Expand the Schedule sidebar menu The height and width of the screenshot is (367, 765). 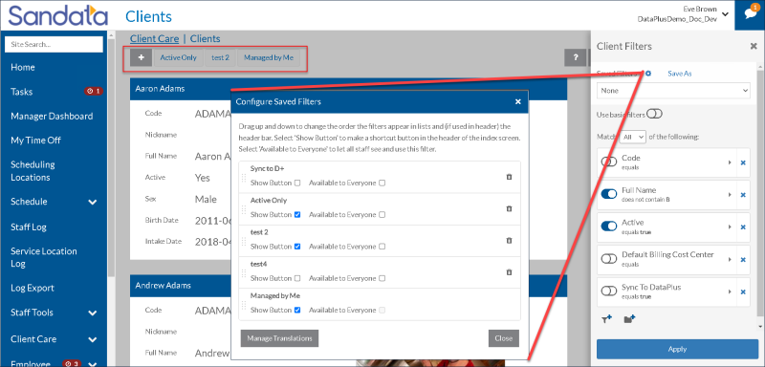tap(93, 202)
